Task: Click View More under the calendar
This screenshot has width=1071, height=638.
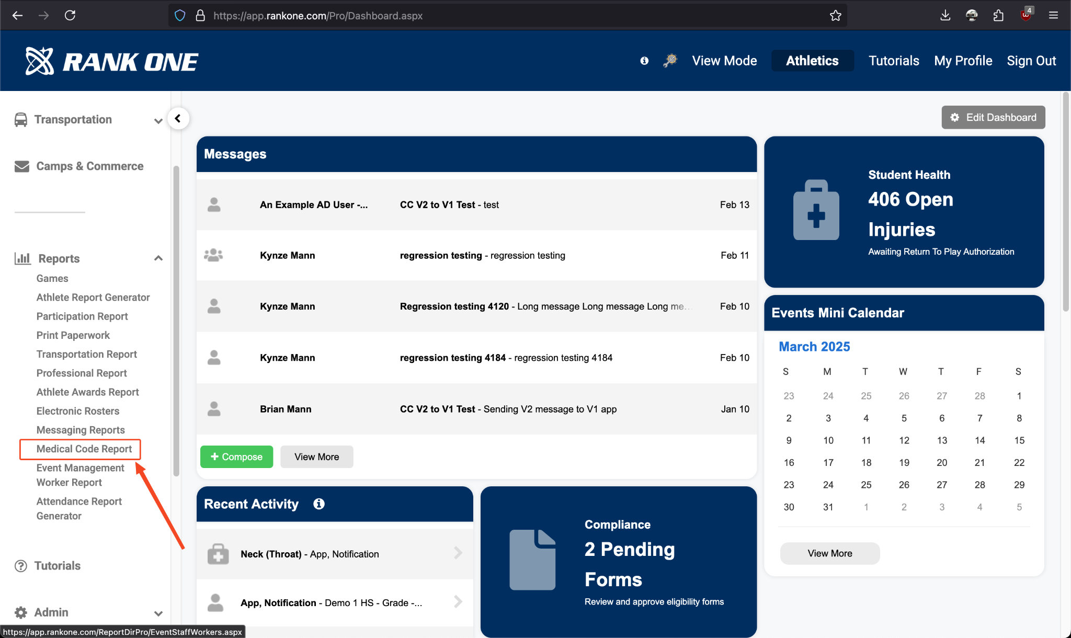Action: (830, 553)
